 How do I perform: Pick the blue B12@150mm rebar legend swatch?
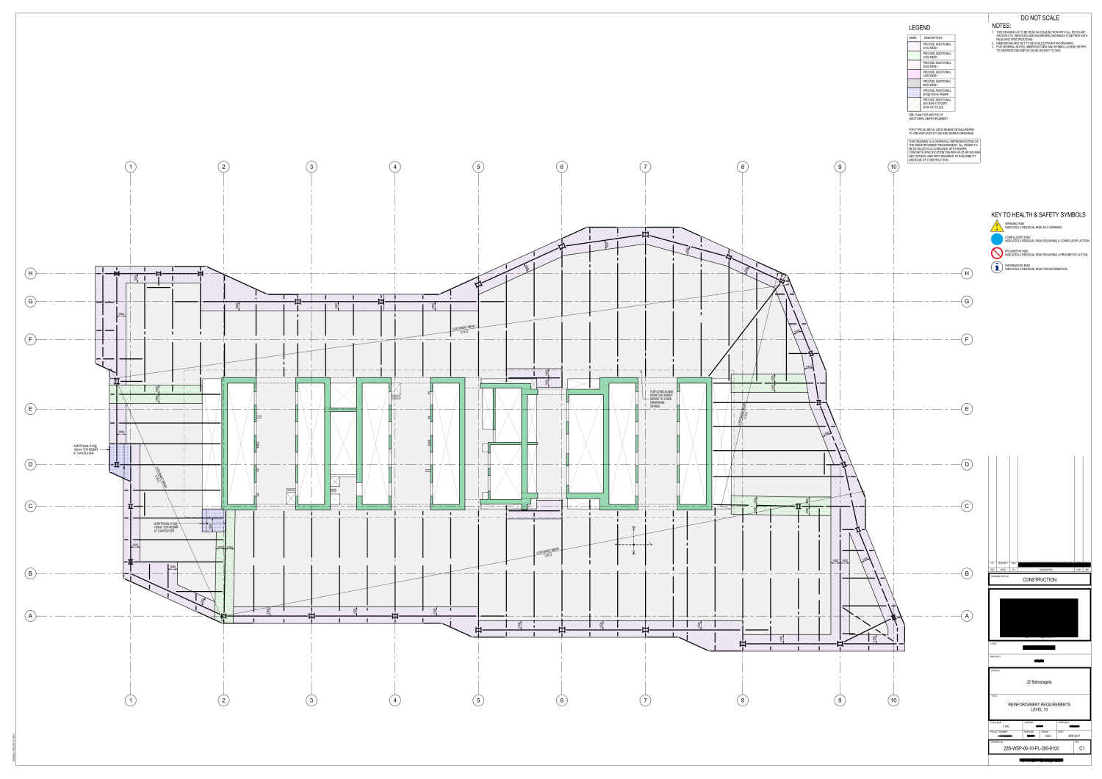point(914,93)
